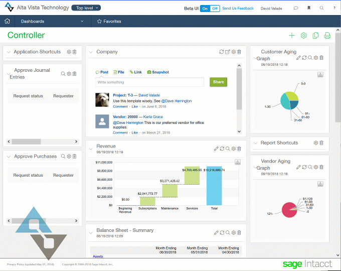The image size is (341, 271).
Task: Click the green Share button
Action: (218, 82)
